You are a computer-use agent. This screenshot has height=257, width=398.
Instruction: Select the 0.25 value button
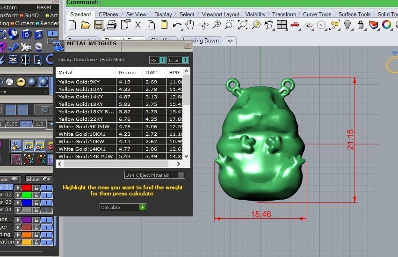pyautogui.click(x=12, y=124)
